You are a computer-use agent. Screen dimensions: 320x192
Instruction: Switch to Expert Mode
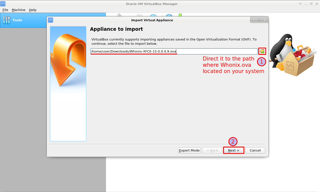[189, 150]
